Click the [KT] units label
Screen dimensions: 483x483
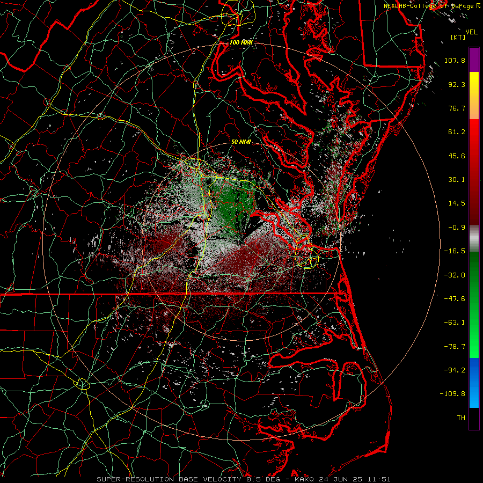[x=458, y=37]
